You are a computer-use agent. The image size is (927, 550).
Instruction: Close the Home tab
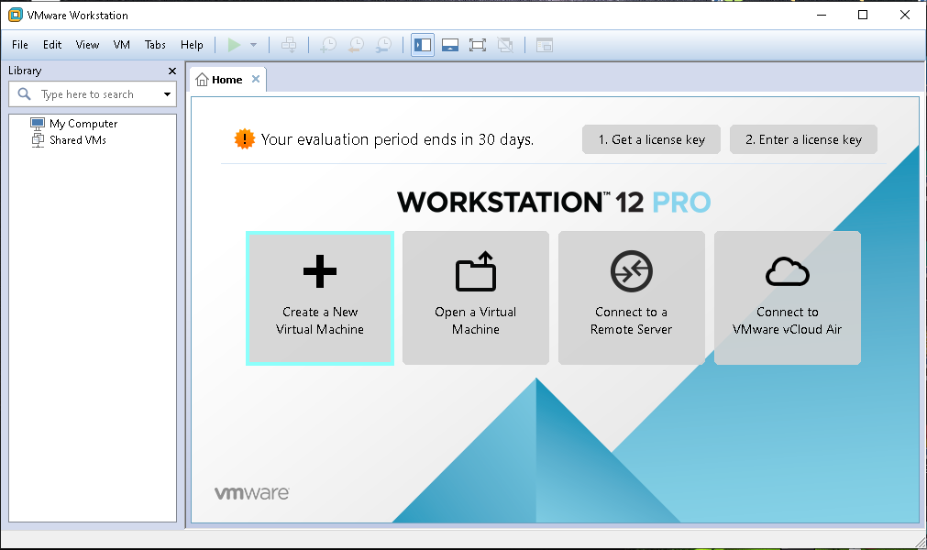click(256, 79)
